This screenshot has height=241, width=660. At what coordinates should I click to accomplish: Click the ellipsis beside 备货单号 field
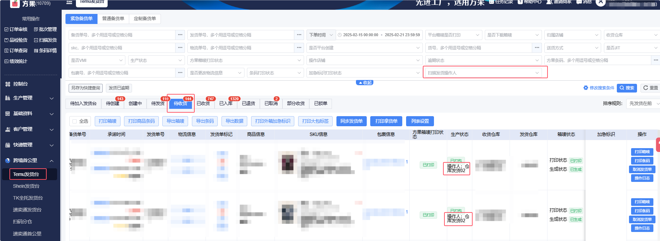click(x=180, y=35)
